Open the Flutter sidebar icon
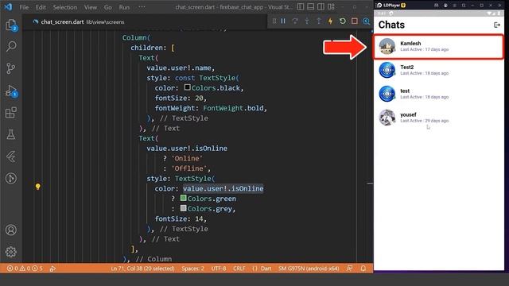This screenshot has width=509, height=286. coord(10,157)
